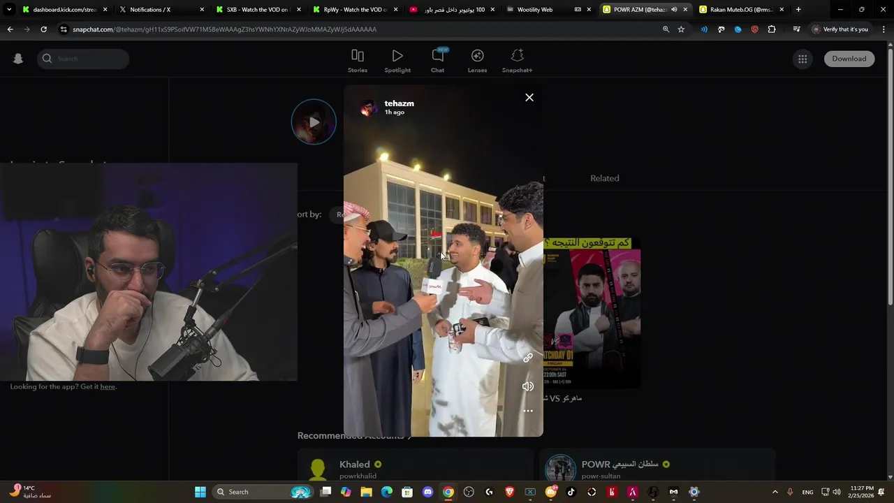
Task: Open the match prediction spotlight thumbnail
Action: click(592, 312)
